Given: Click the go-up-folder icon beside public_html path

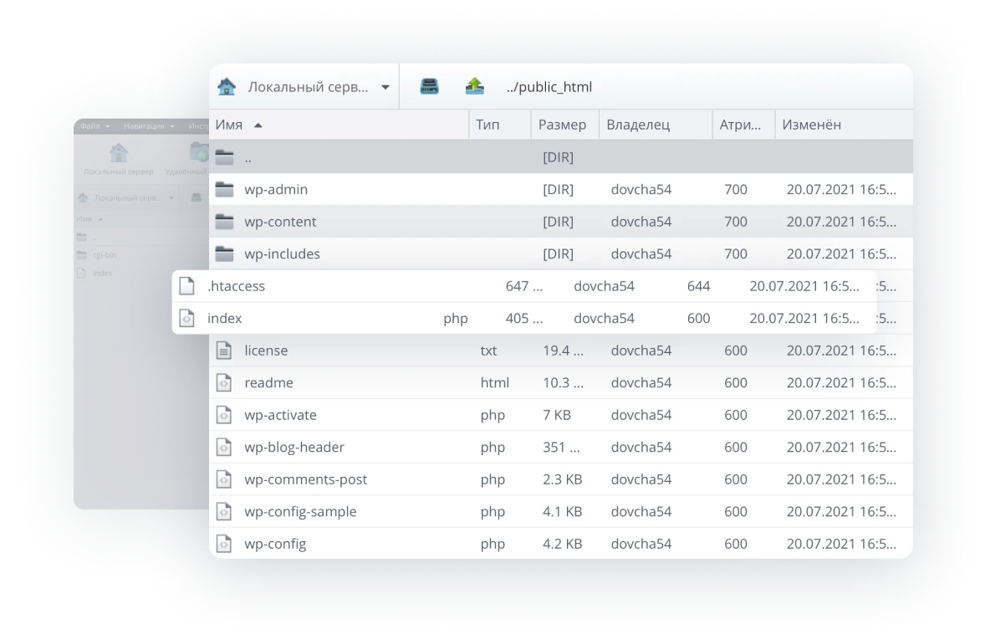Looking at the screenshot, I should click(475, 86).
